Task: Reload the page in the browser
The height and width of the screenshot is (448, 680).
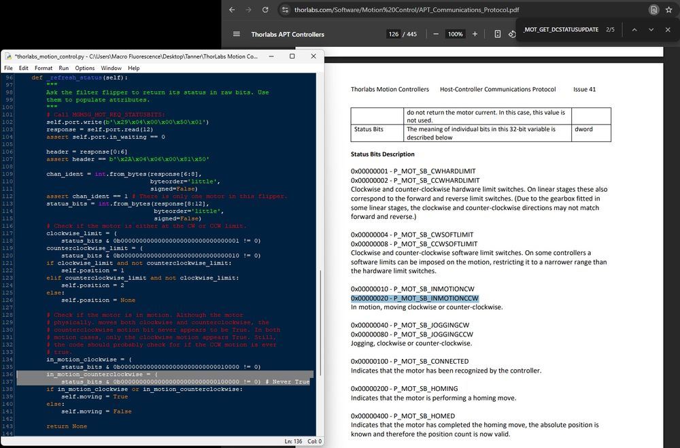Action: click(266, 10)
